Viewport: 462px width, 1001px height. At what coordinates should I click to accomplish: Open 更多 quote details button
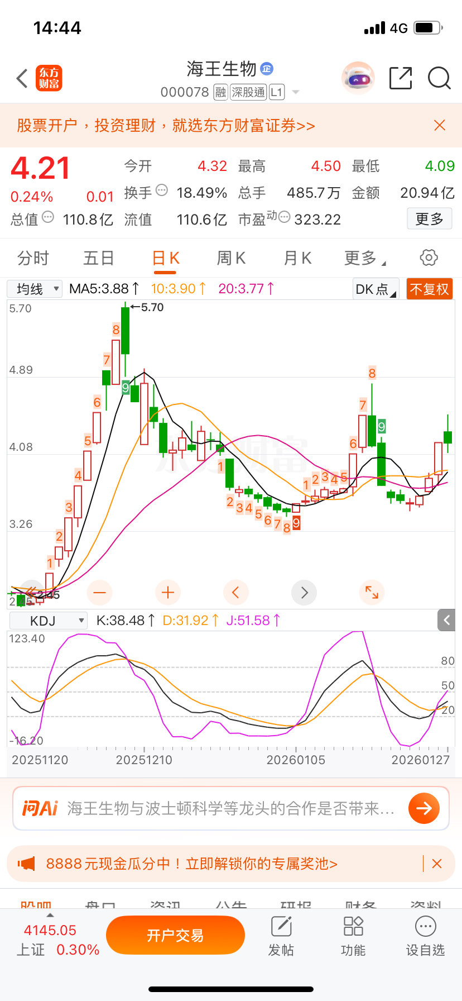coord(429,219)
